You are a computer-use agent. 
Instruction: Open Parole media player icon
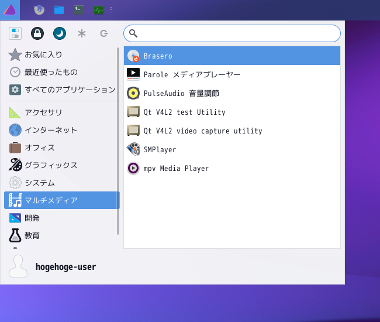click(133, 74)
